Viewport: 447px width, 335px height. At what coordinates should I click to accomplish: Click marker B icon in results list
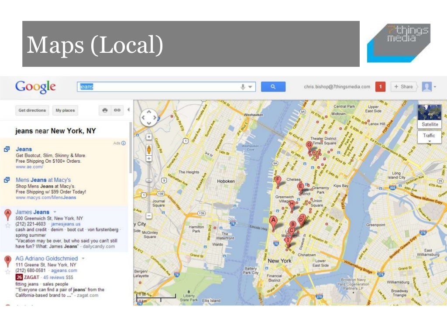[8, 261]
